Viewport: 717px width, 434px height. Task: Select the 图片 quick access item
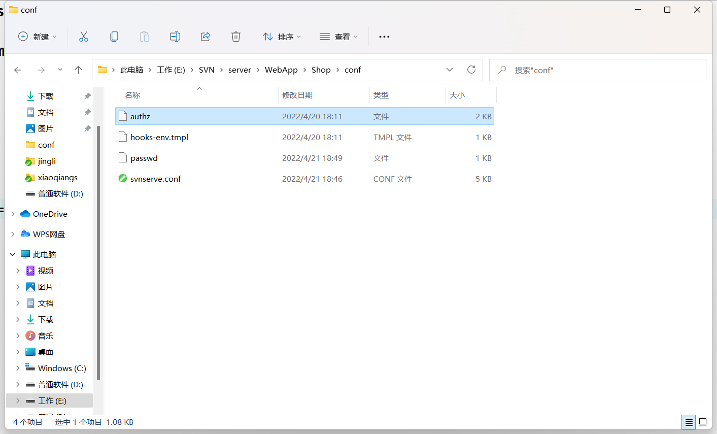pyautogui.click(x=46, y=128)
